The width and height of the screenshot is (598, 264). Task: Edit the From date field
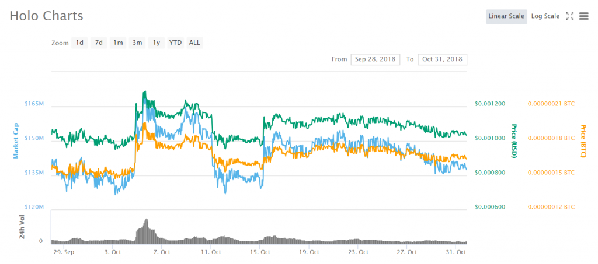[x=376, y=59]
